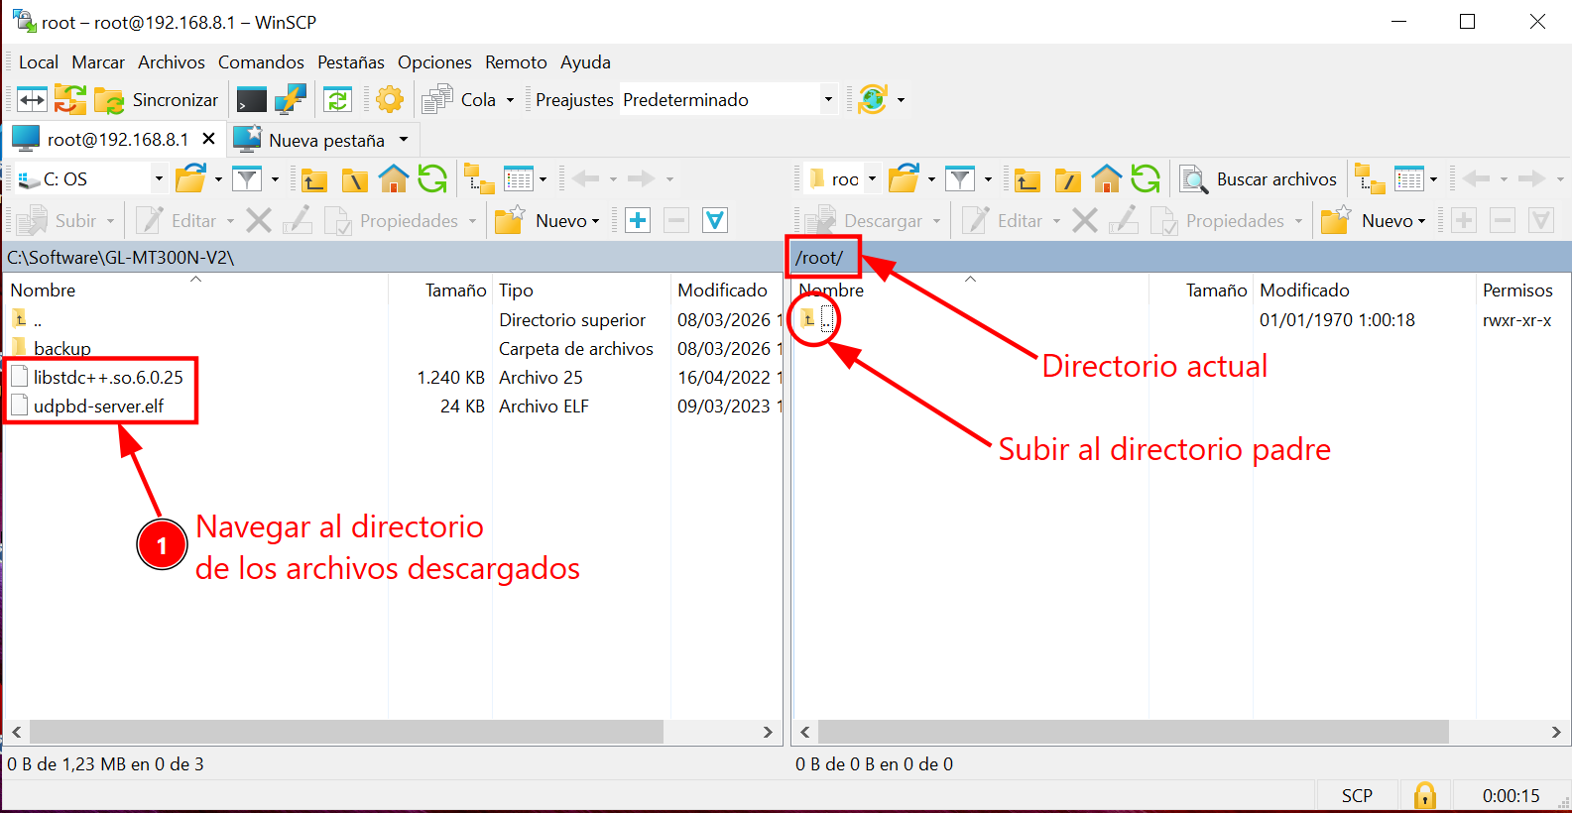Expand remote open directory dropdown arrow
The width and height of the screenshot is (1572, 813).
(931, 179)
